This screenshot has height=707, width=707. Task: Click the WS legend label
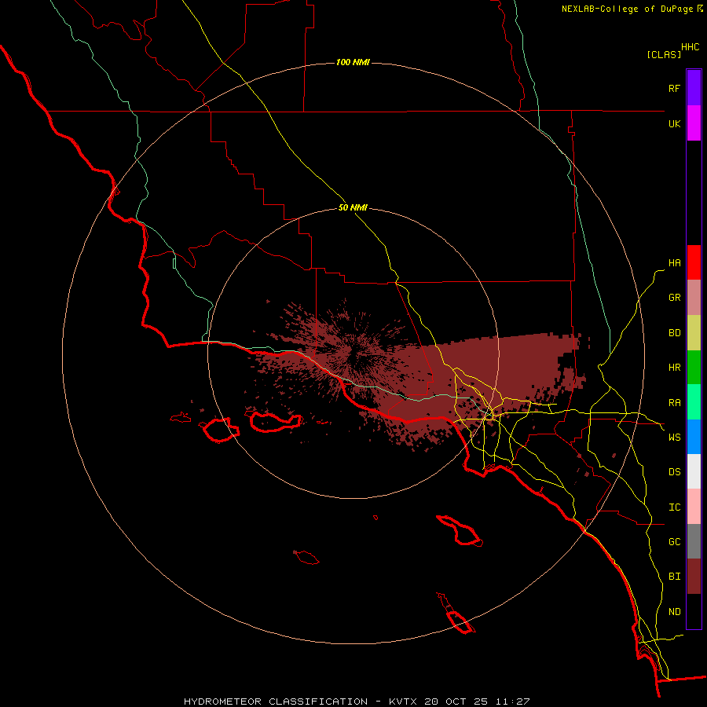click(674, 437)
